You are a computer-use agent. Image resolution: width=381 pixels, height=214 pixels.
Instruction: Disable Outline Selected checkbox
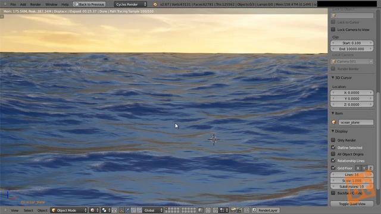[333, 147]
